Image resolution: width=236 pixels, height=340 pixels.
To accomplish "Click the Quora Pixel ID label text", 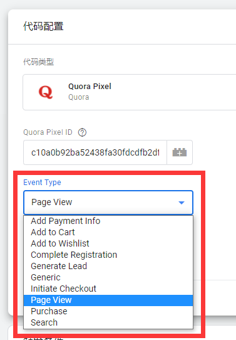I will [x=48, y=132].
